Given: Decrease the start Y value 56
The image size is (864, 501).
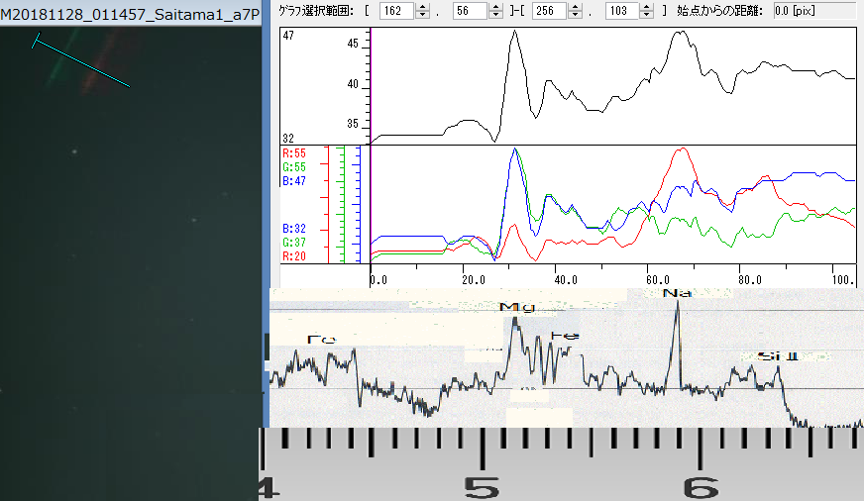Looking at the screenshot, I should click(x=495, y=15).
